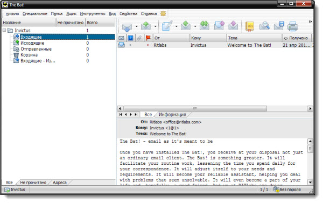Go to next tab with the right arrow
This screenshot has height=203, width=323.
(x=131, y=114)
